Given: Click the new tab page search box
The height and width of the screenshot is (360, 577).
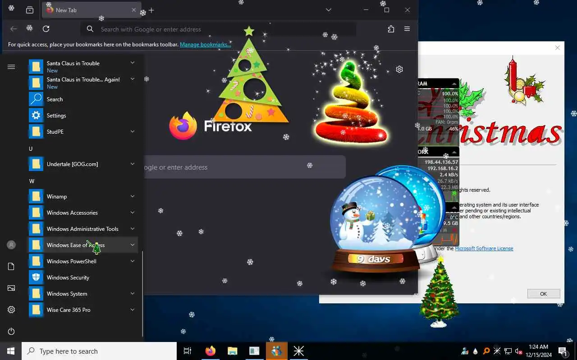Looking at the screenshot, I should point(245,167).
